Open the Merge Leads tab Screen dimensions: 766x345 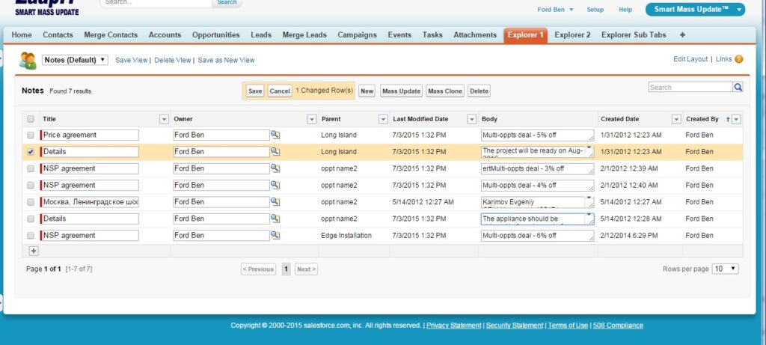[304, 34]
